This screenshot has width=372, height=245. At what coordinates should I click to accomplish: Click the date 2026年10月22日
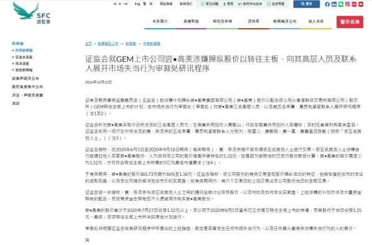click(x=98, y=82)
